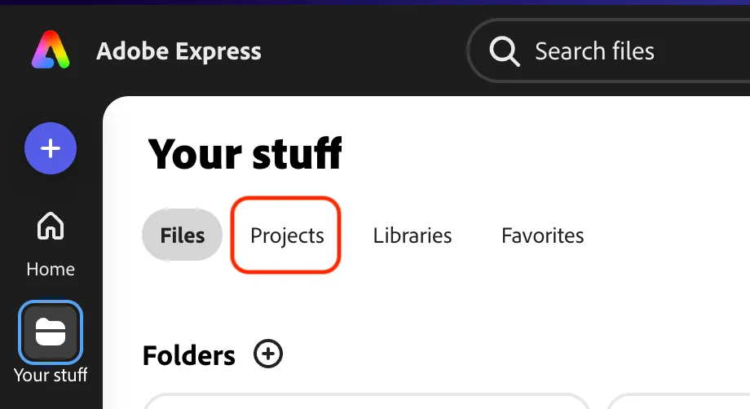Click the rainbow Adobe Express logo

coord(51,50)
